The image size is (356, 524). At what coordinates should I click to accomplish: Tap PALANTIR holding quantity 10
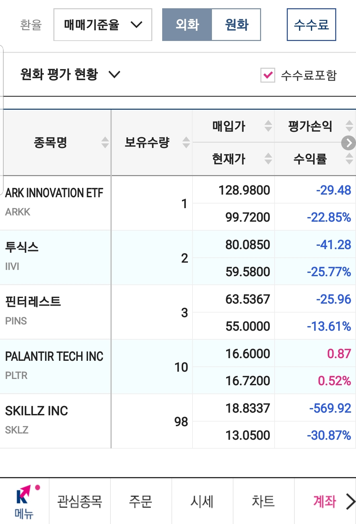[181, 367]
